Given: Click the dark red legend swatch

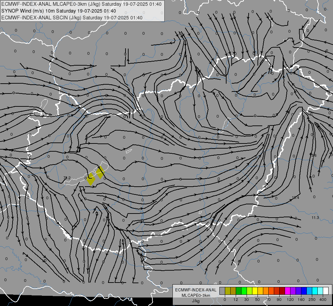Looking at the screenshot, I should coord(282,291).
